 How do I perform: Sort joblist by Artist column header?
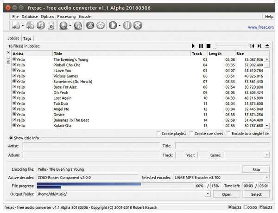tap(32, 54)
